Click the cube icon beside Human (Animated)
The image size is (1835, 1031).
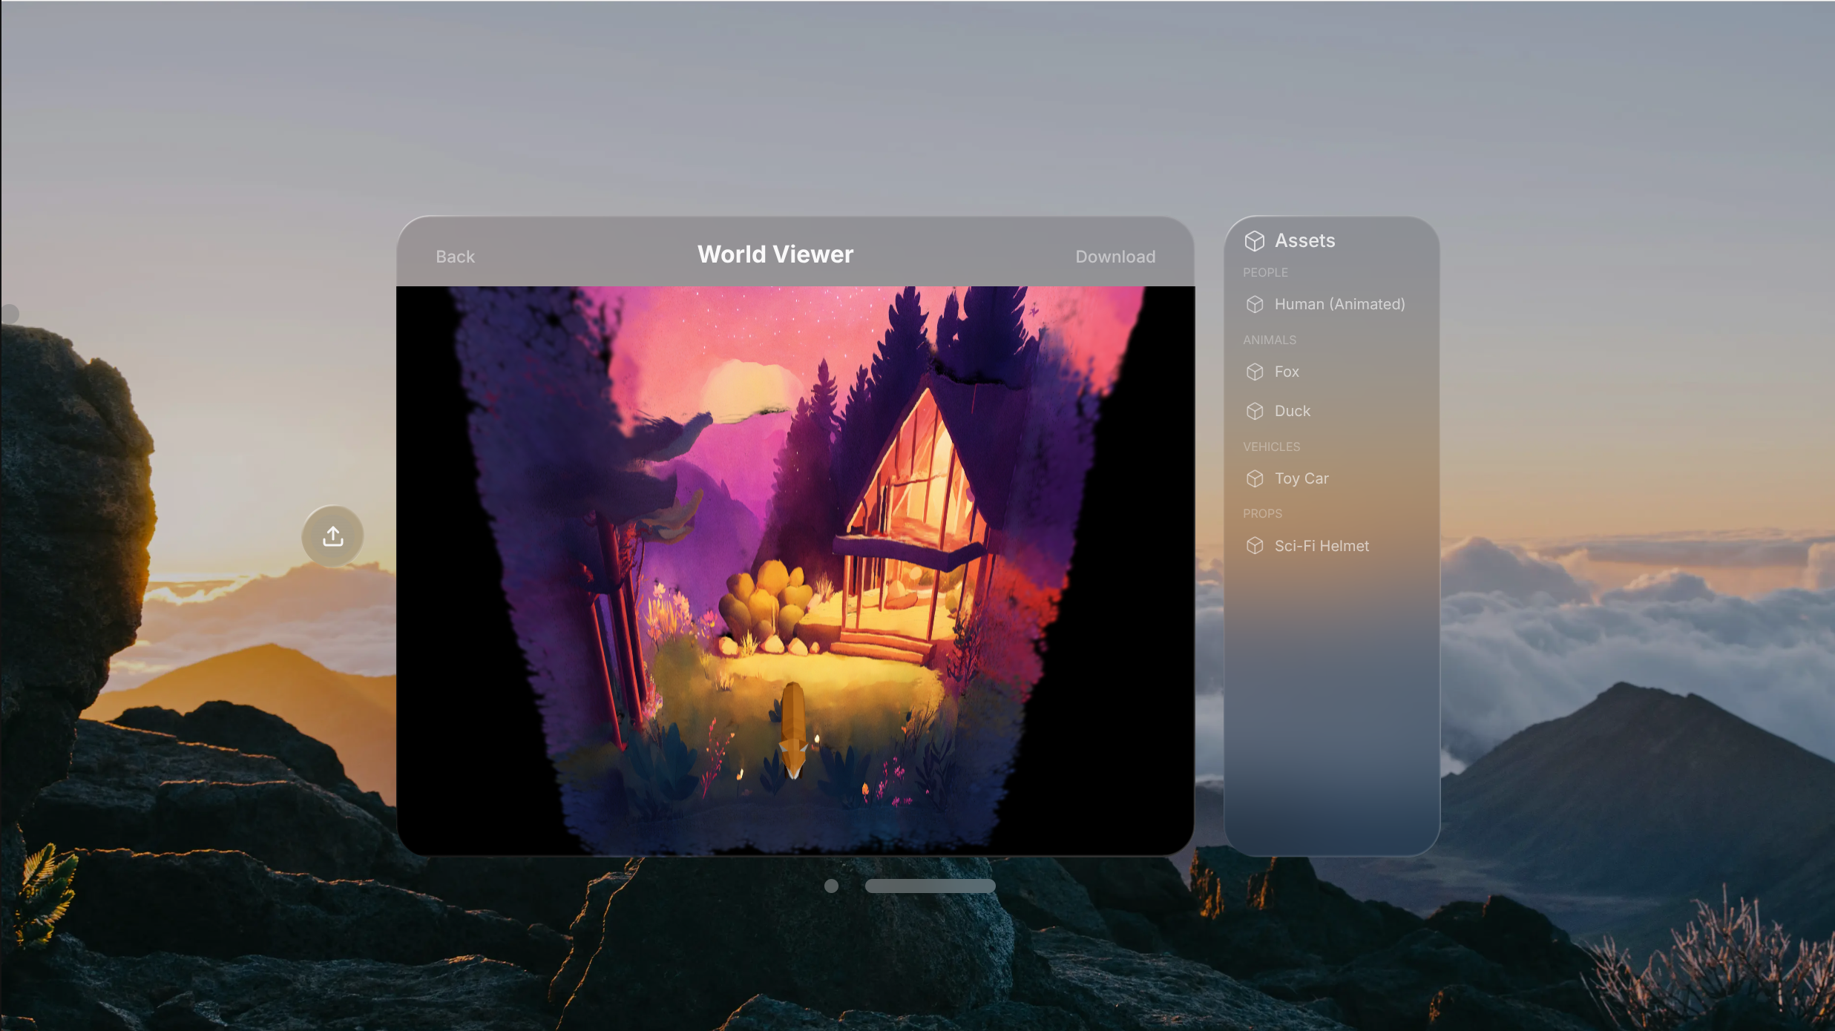pyautogui.click(x=1254, y=304)
